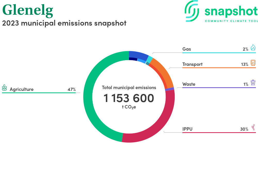Select the purple Waste chart segment

point(170,89)
